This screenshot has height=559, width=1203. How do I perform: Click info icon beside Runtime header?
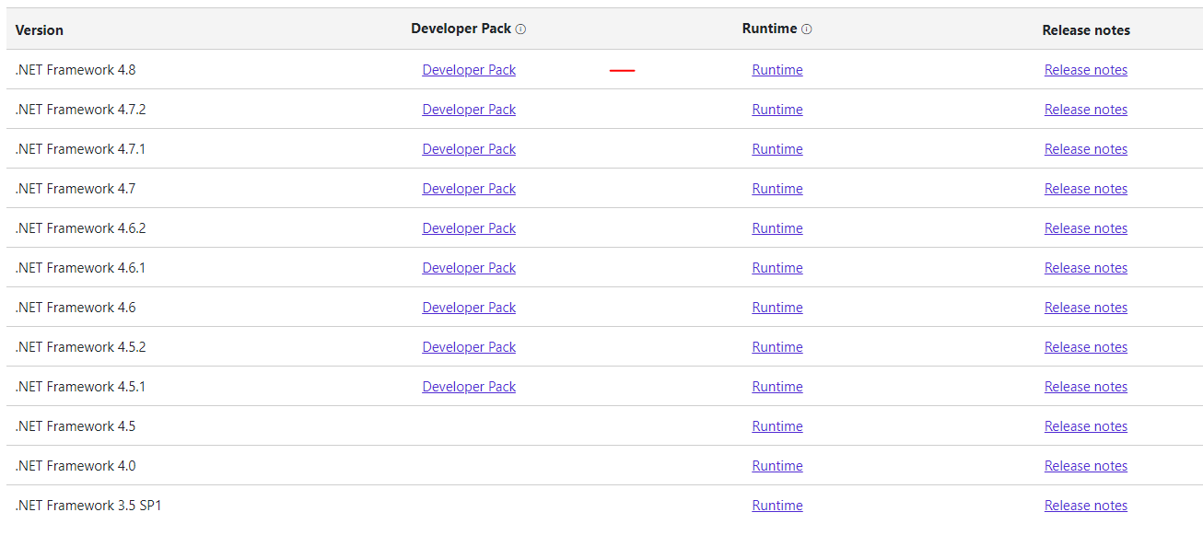click(807, 29)
